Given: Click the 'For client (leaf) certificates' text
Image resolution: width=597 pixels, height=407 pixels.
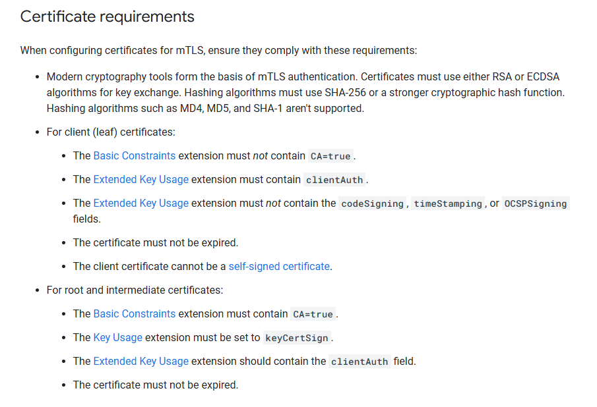Looking at the screenshot, I should pos(111,132).
